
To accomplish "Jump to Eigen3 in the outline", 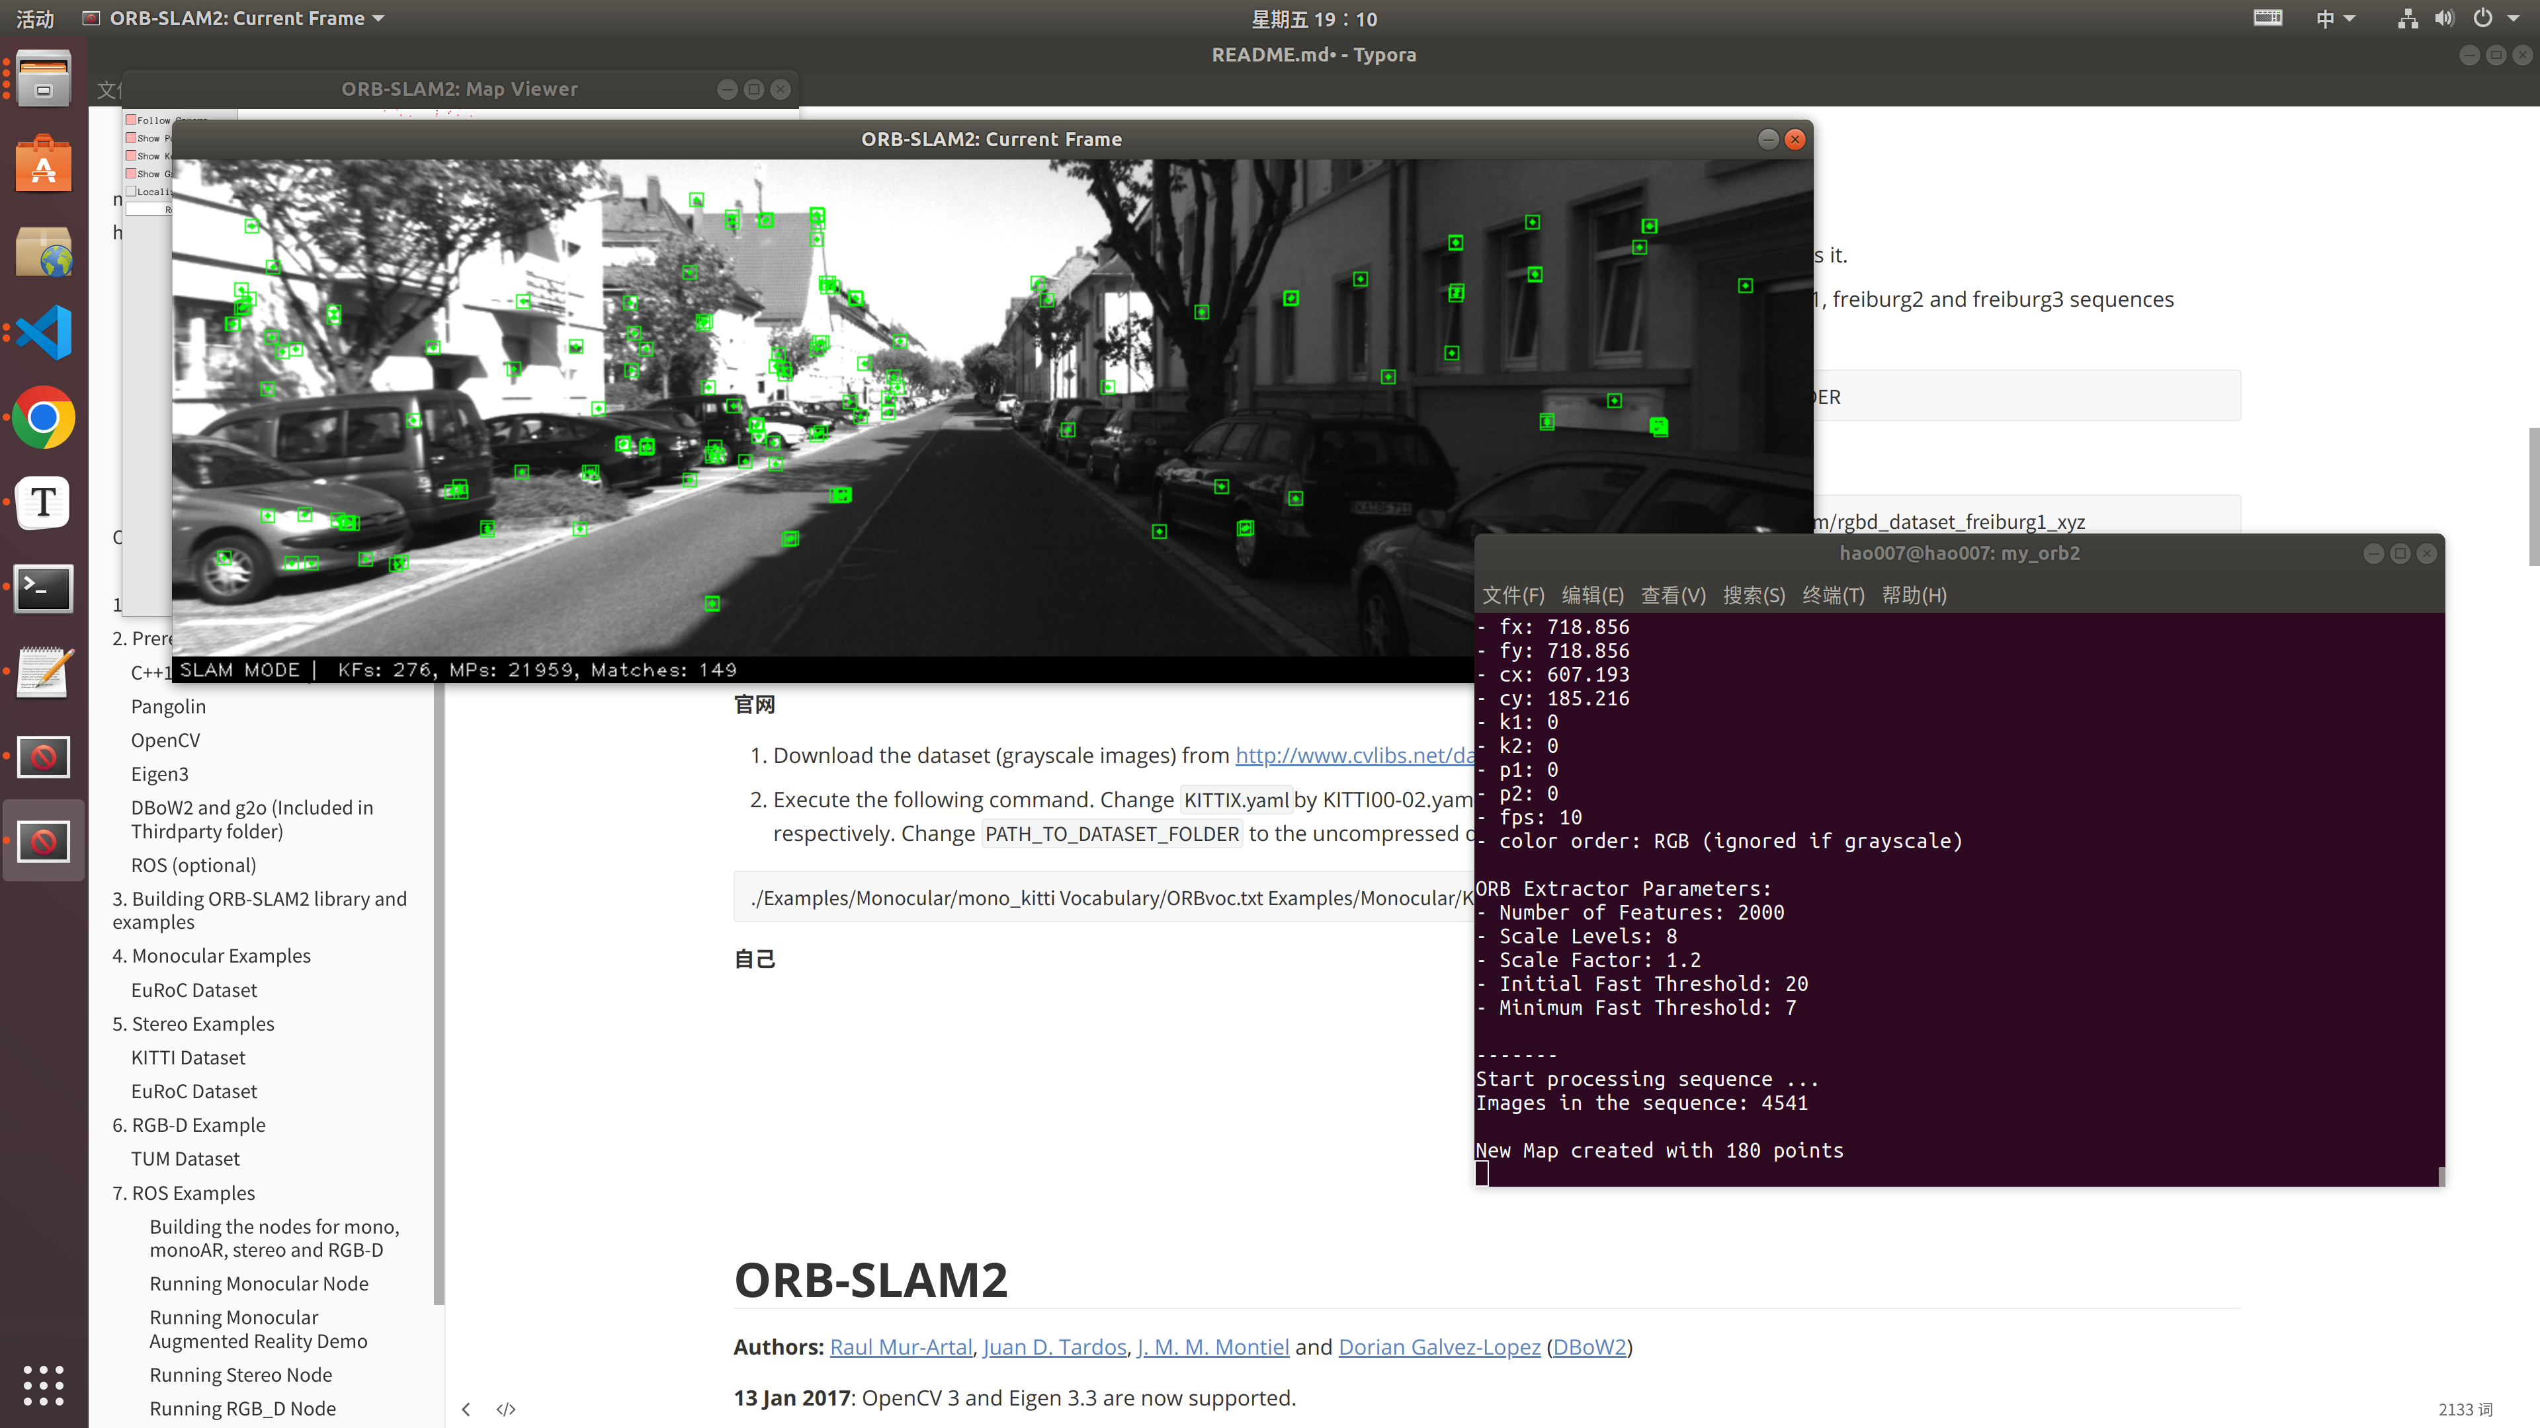I will pos(159,773).
